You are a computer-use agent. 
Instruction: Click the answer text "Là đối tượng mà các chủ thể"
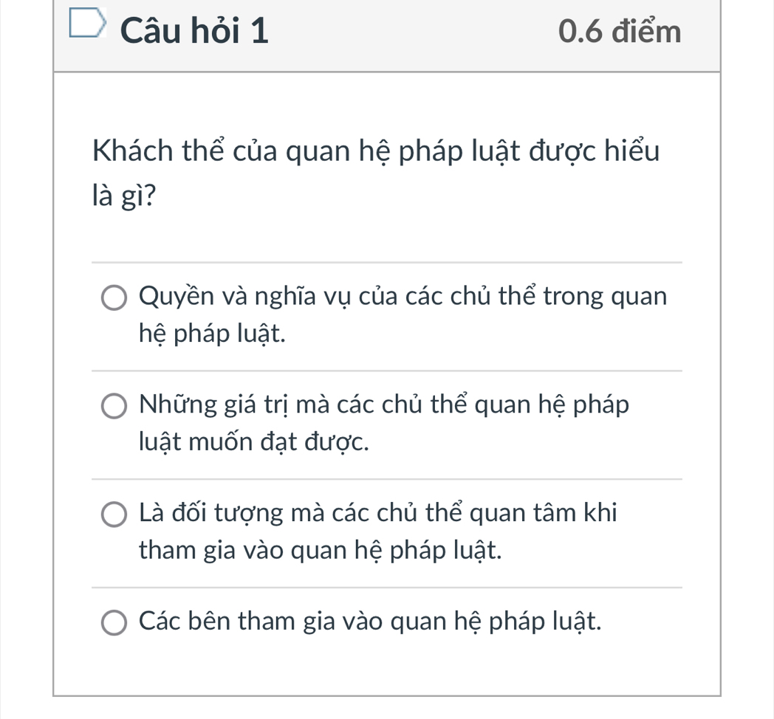[378, 514]
